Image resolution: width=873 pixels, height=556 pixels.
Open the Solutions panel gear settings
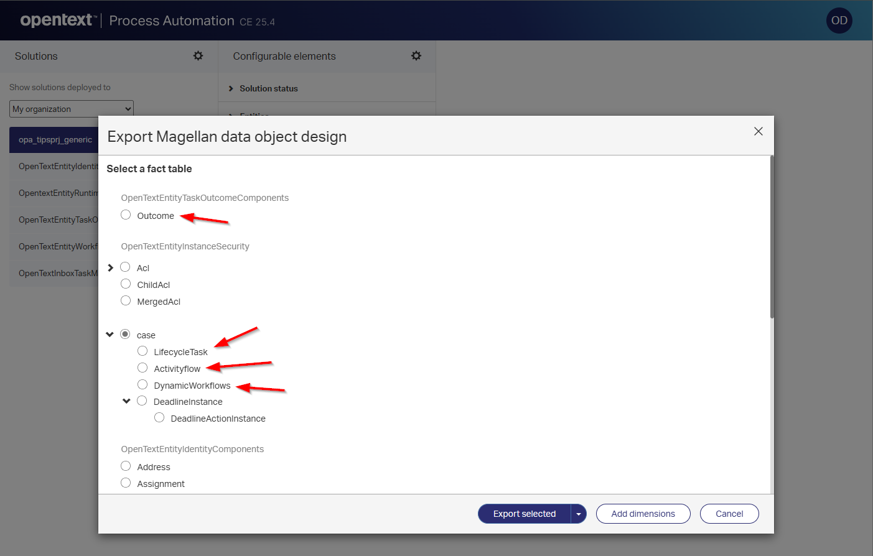[198, 56]
